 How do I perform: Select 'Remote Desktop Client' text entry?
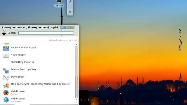[24, 69]
